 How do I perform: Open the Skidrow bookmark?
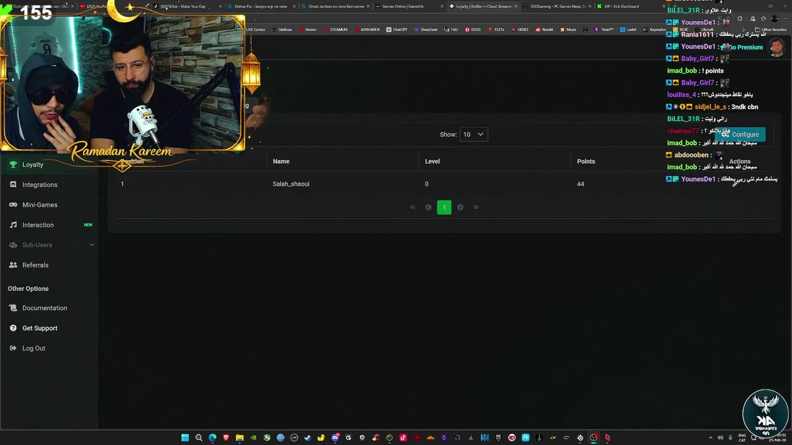pyautogui.click(x=282, y=30)
